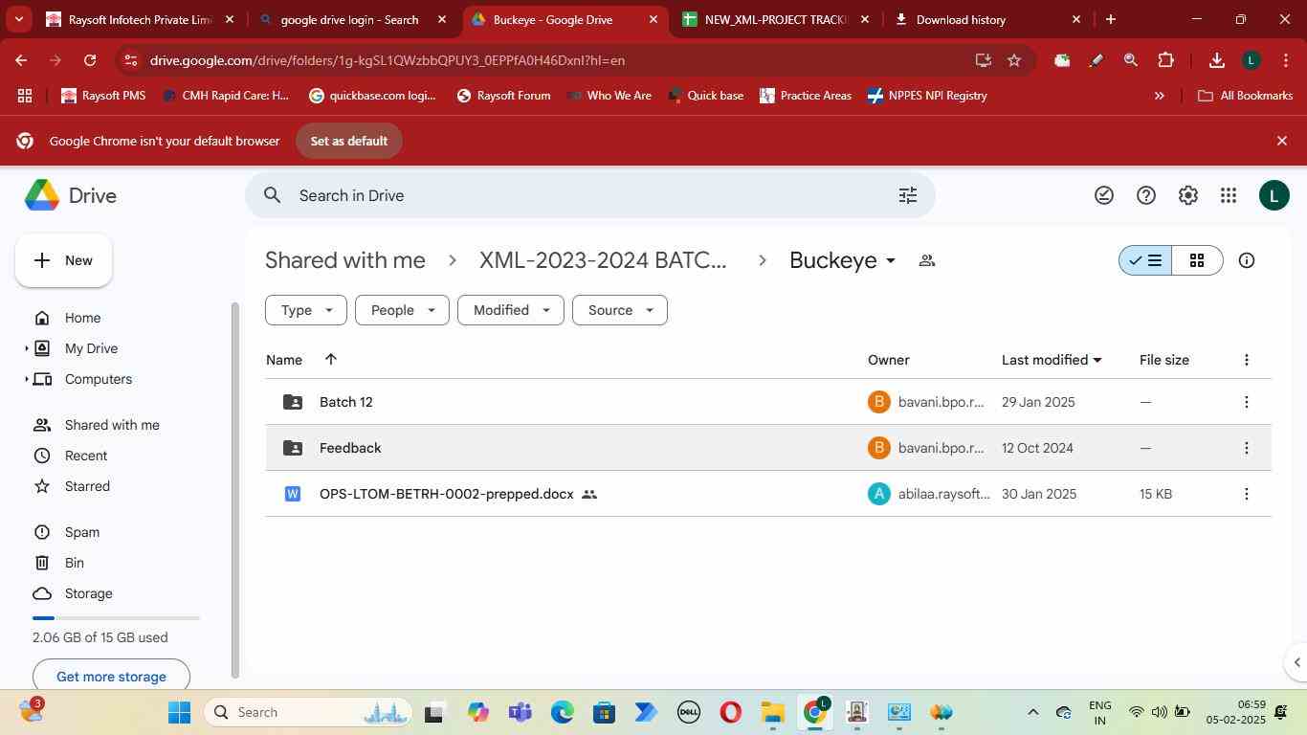Open Microsoft Teams from taskbar

coord(520,712)
